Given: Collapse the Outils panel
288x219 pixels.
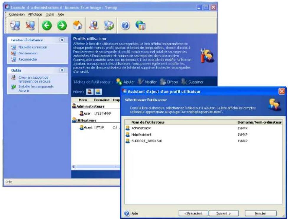Looking at the screenshot, I should 62,70.
